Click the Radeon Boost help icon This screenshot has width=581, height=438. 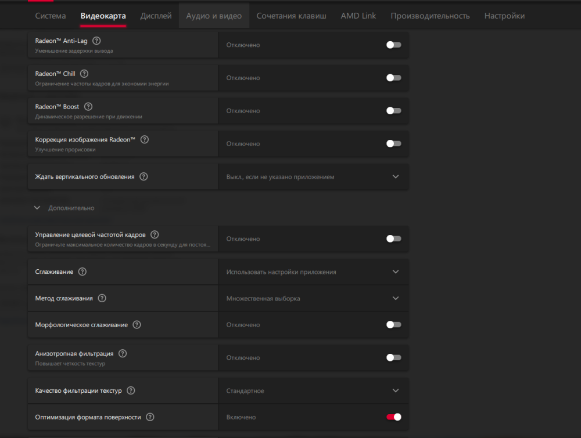coord(88,107)
